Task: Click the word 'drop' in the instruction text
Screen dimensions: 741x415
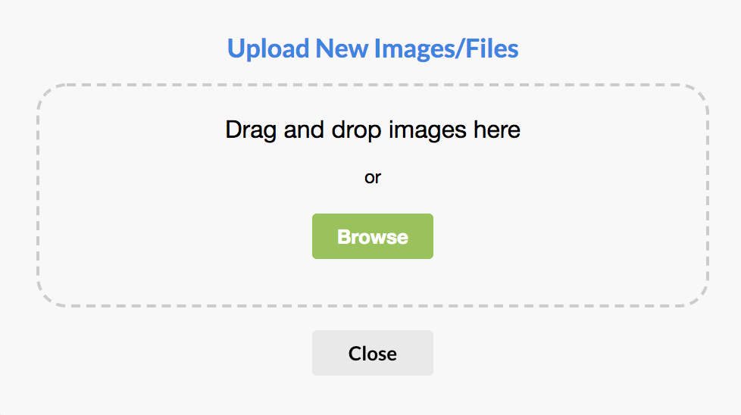Action: [356, 130]
